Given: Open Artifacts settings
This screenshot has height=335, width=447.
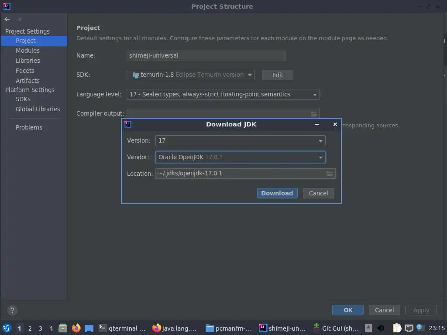Looking at the screenshot, I should 28,81.
